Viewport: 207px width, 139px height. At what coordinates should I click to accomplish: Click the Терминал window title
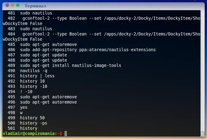pos(35,6)
